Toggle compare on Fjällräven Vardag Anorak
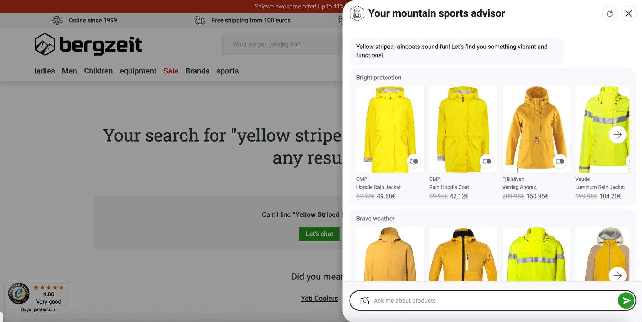The width and height of the screenshot is (642, 322). point(560,161)
